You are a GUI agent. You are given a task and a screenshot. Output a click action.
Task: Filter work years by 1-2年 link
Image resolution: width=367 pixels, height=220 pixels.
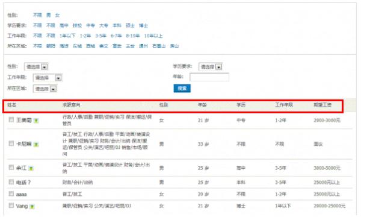click(x=85, y=36)
